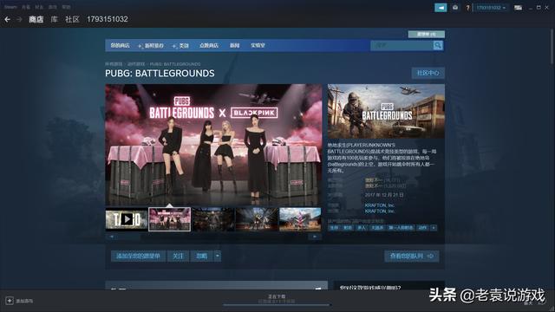This screenshot has height=312, width=555.
Task: Play the trailer video thumbnail
Action: [127, 219]
